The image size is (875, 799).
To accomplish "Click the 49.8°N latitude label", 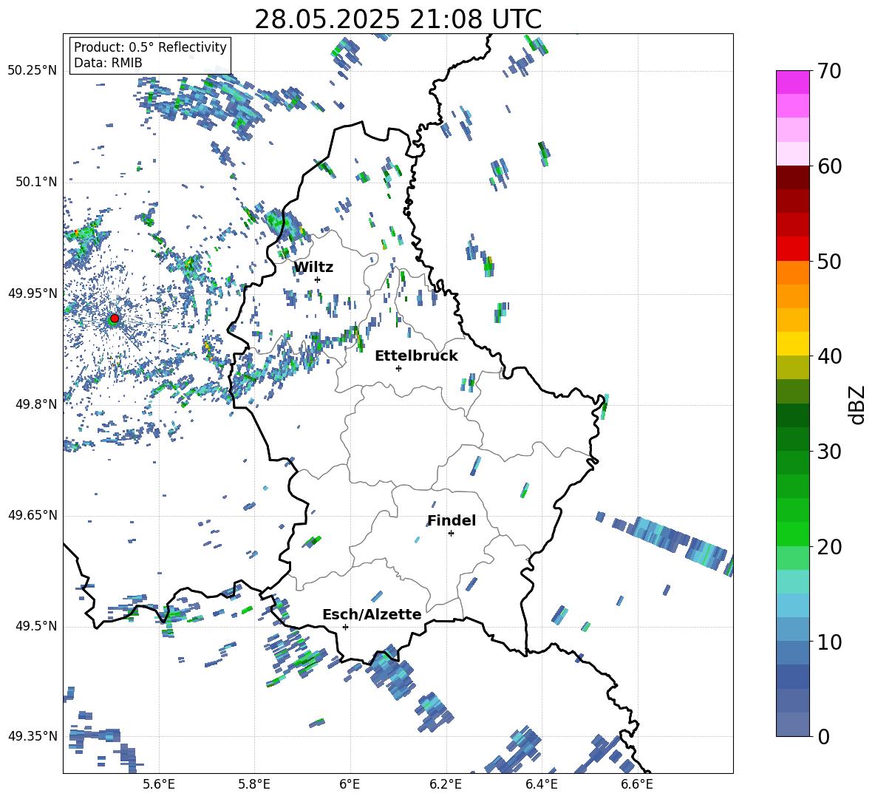I will pos(36,404).
